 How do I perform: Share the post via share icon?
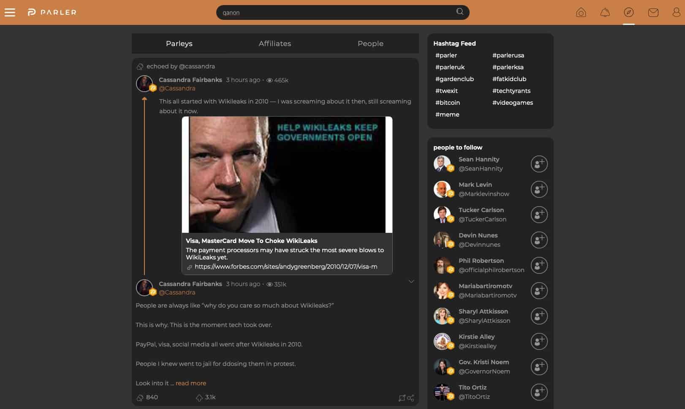tap(410, 398)
